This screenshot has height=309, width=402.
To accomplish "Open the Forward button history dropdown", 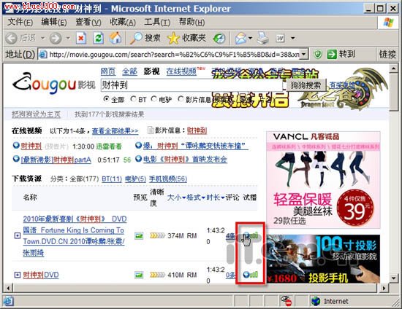I will (x=68, y=39).
